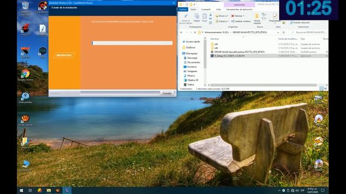Select the Administrar contextual tab
The width and height of the screenshot is (346, 194).
click(x=239, y=5)
